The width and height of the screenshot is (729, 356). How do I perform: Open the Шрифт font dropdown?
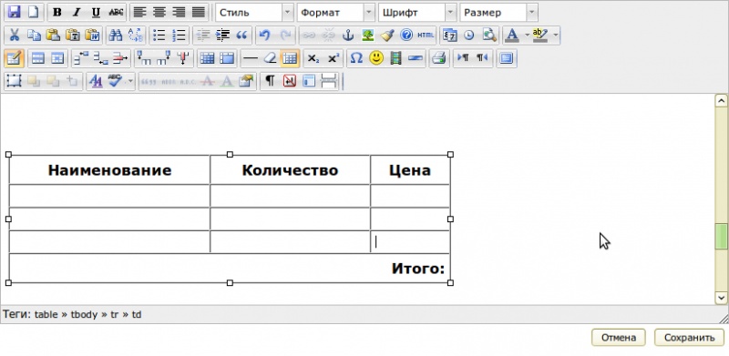click(417, 13)
